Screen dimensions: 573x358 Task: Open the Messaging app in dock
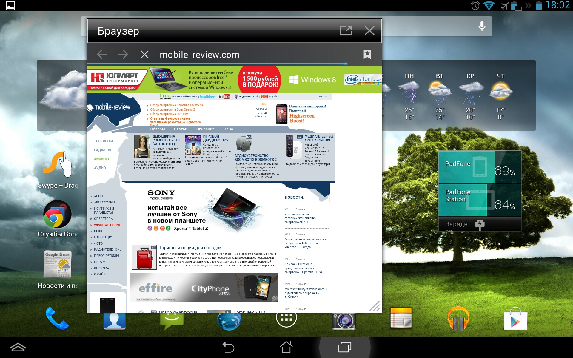pyautogui.click(x=172, y=321)
